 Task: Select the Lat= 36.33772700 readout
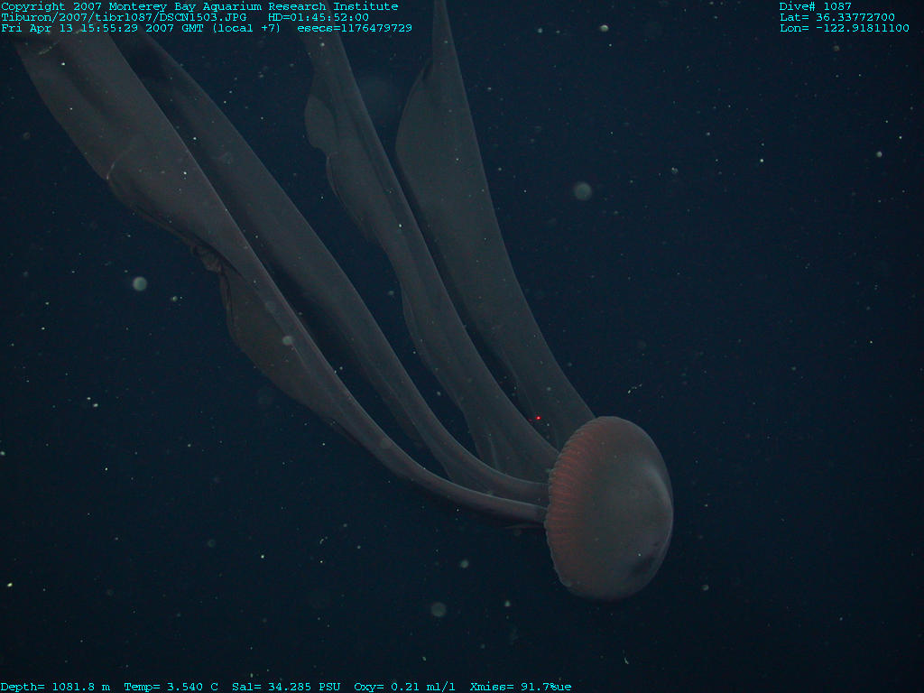coord(836,17)
